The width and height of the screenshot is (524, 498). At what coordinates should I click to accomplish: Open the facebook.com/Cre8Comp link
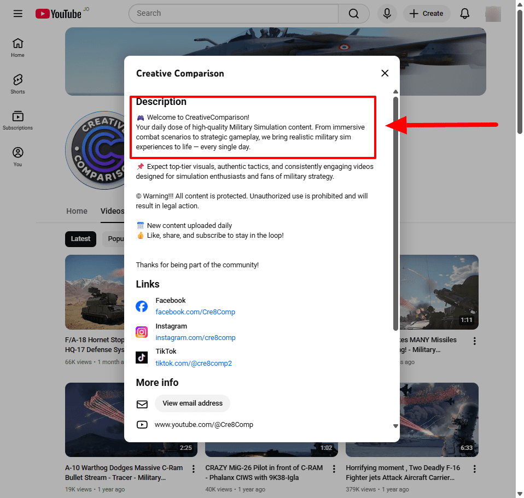tap(195, 312)
